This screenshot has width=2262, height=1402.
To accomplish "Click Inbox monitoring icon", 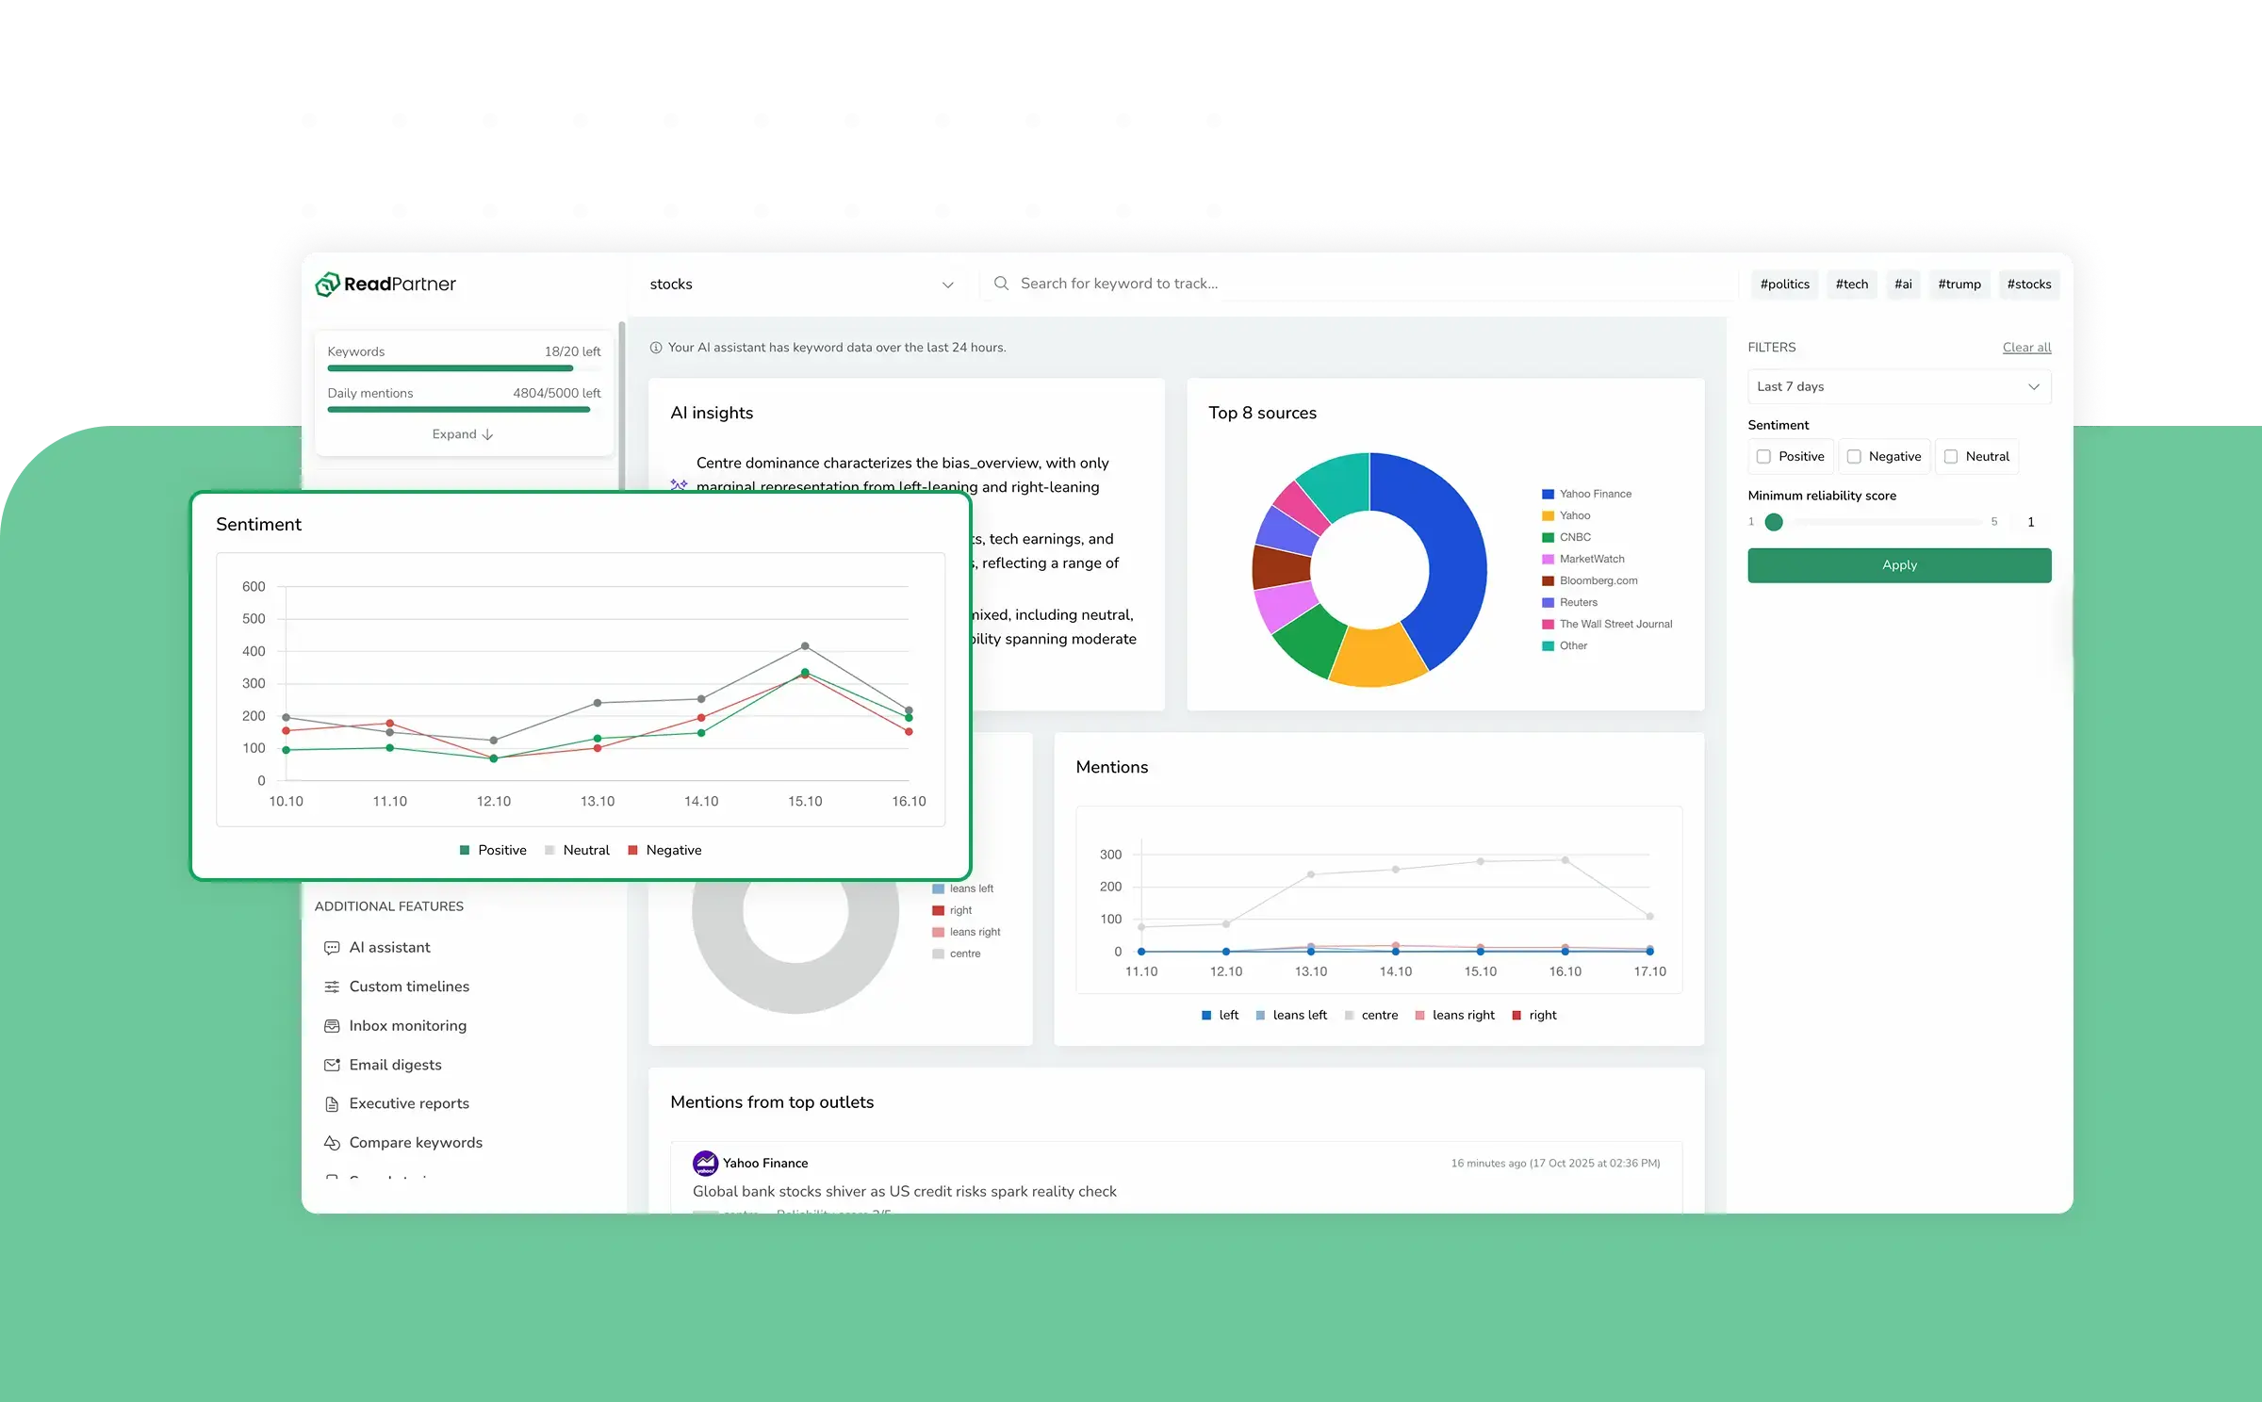I will tap(332, 1026).
